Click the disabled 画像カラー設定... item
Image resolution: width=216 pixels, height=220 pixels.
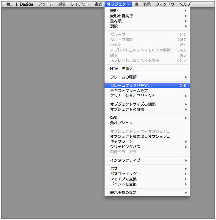(x=147, y=152)
